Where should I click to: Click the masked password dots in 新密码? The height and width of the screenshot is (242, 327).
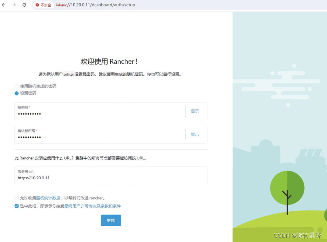coord(30,114)
